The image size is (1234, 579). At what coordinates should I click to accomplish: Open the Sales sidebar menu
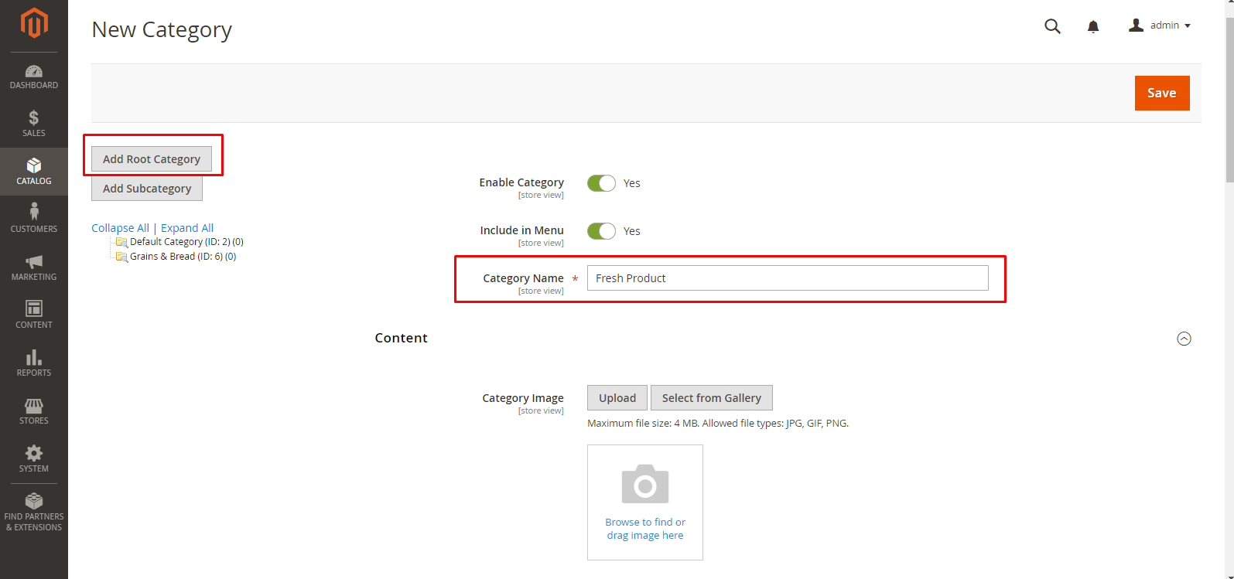tap(34, 124)
